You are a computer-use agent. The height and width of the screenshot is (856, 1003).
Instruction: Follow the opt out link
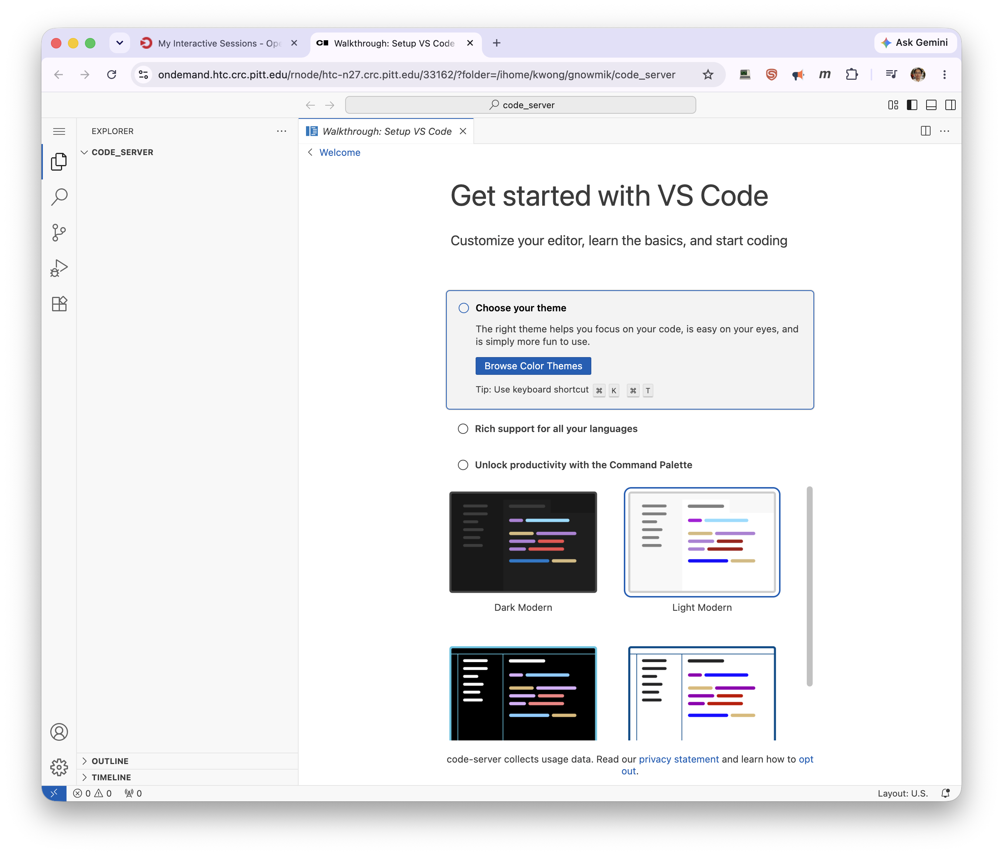coord(806,759)
